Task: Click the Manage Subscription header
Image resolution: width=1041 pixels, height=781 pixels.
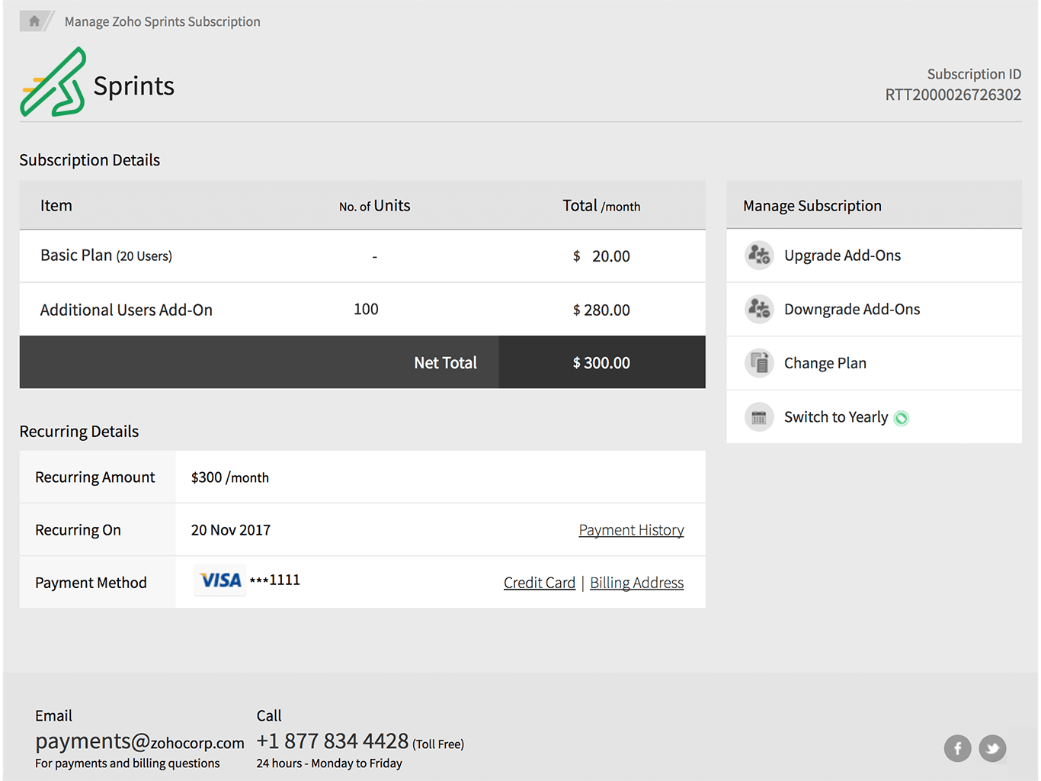Action: (812, 206)
